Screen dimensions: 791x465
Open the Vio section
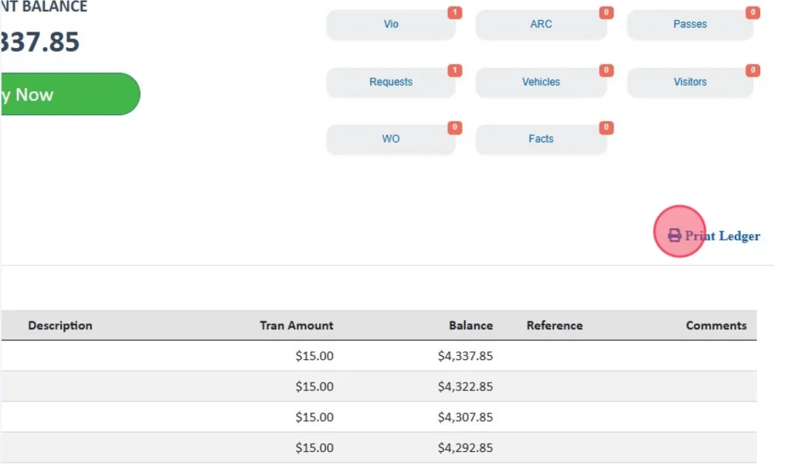tap(391, 25)
